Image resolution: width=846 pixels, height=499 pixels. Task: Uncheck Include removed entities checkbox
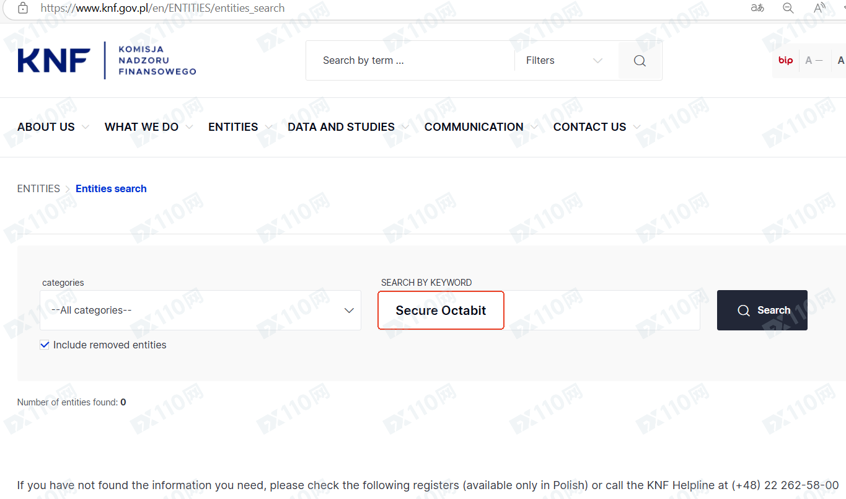point(45,345)
